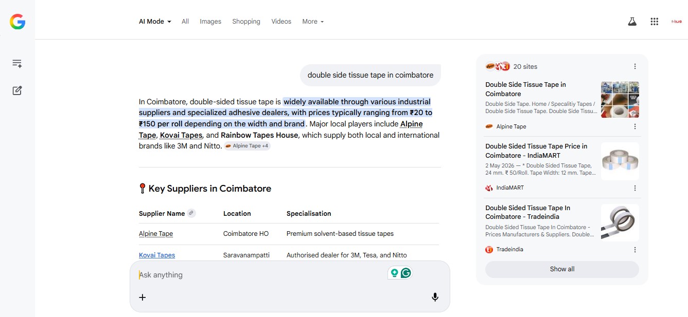Start a new search with the compose icon
This screenshot has height=317, width=688.
pos(17,90)
